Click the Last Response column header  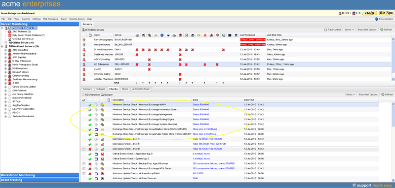(252, 35)
